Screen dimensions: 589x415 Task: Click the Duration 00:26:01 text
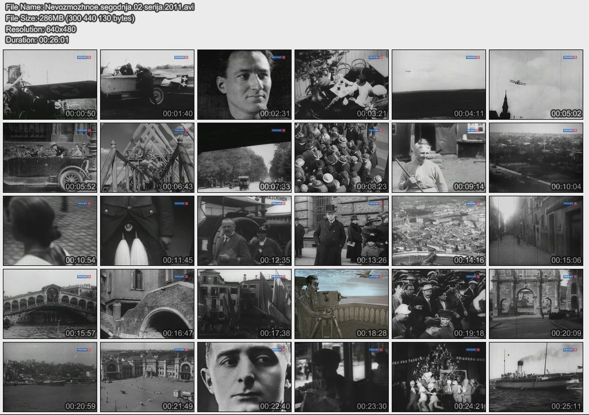tap(37, 40)
